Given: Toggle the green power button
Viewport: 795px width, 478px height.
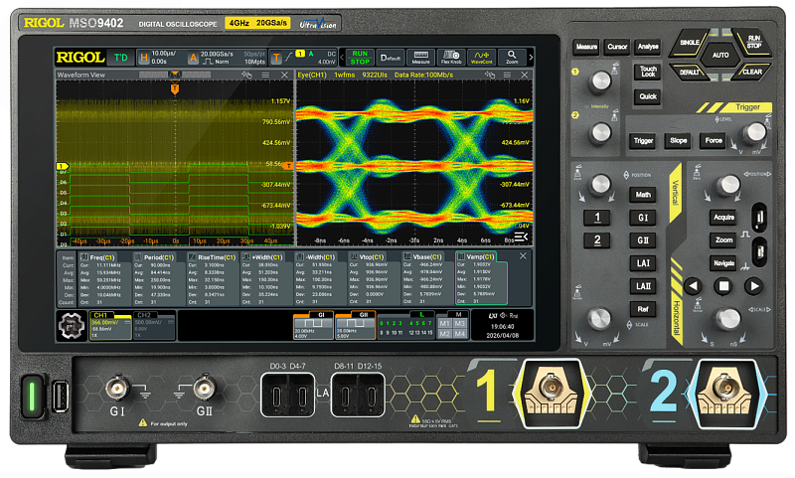Looking at the screenshot, I should pyautogui.click(x=32, y=396).
